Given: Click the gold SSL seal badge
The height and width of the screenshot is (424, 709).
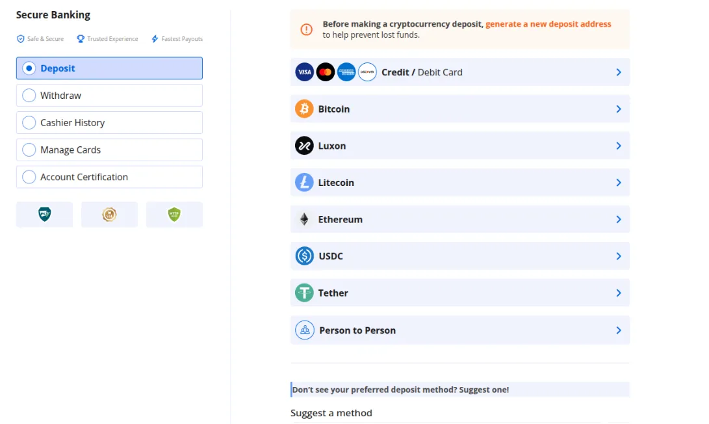Looking at the screenshot, I should pyautogui.click(x=109, y=215).
